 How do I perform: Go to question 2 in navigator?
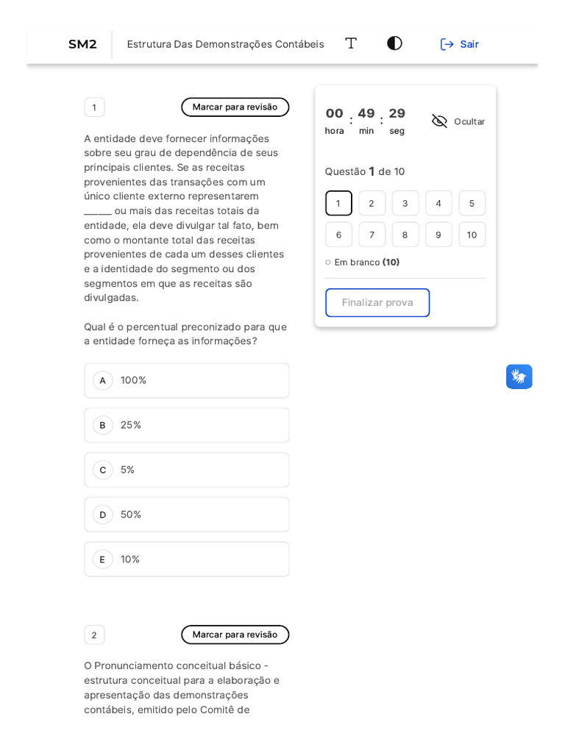pos(372,204)
